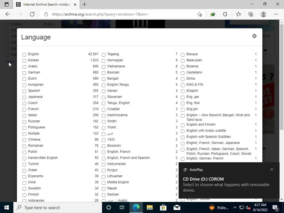Click the French language label

(x=33, y=109)
